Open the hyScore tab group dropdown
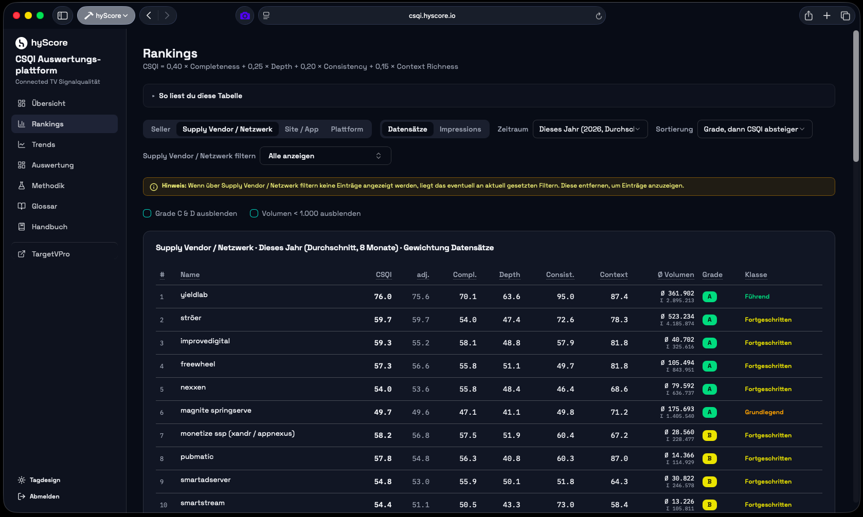 (106, 15)
